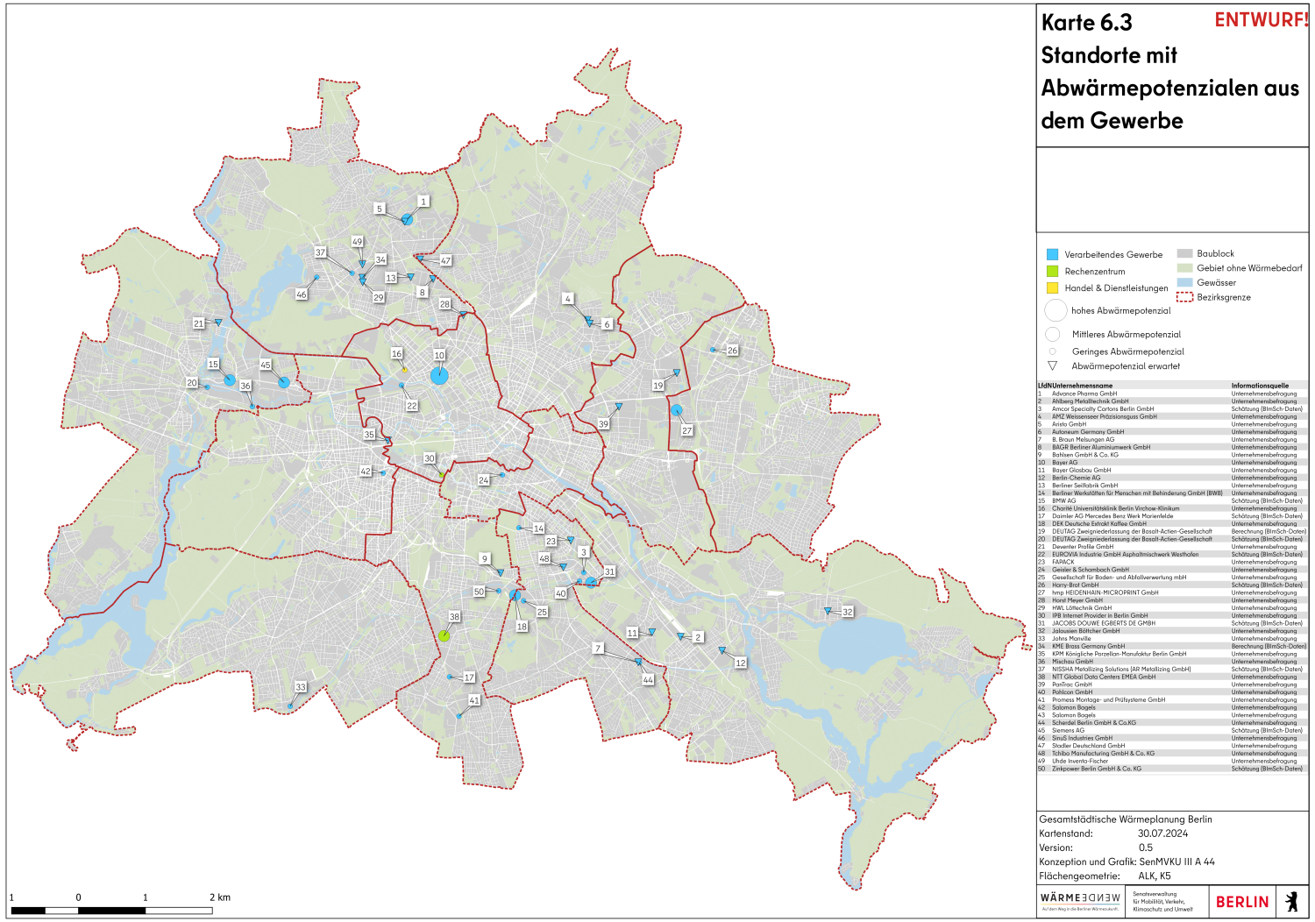Click the number label 44 on the map
1315x922 pixels.
click(648, 680)
